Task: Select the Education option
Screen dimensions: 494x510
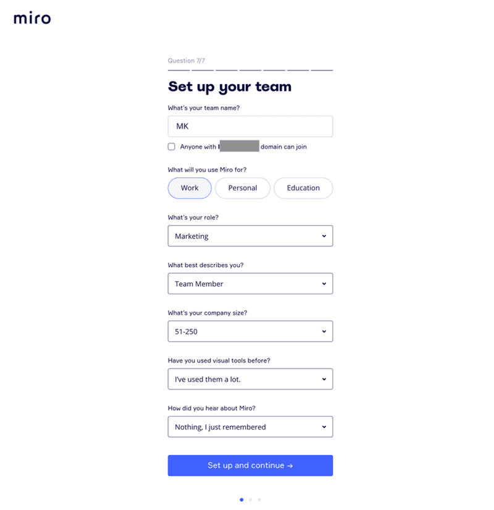Action: coord(303,188)
